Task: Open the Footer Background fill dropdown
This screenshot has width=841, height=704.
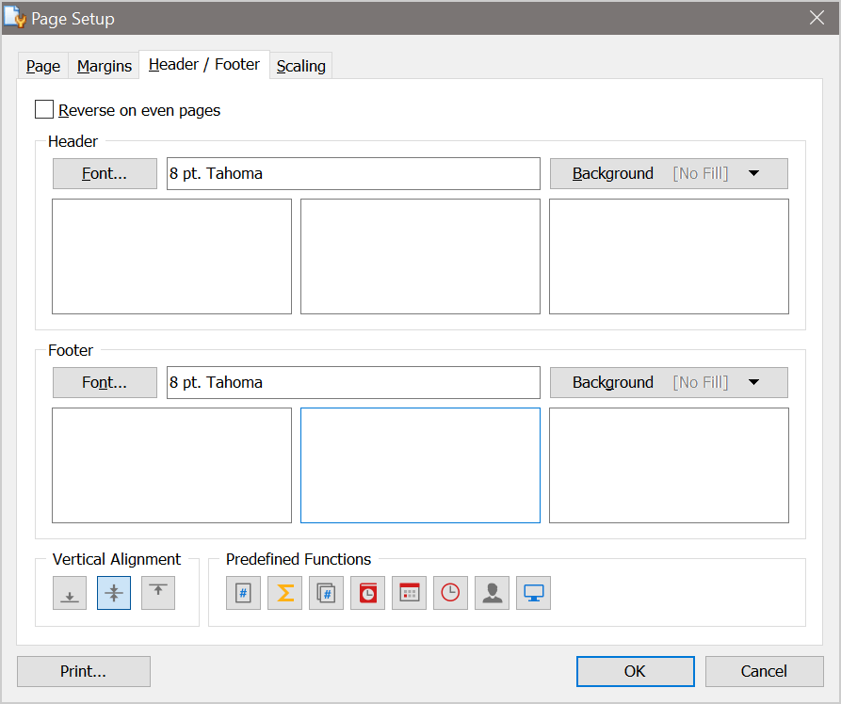Action: click(753, 382)
